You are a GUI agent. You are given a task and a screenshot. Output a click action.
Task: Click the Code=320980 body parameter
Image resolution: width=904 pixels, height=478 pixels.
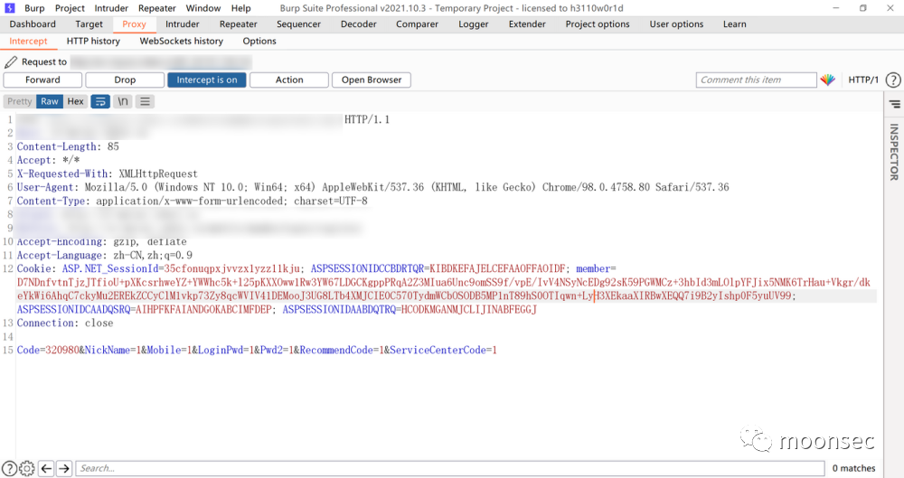[48, 350]
